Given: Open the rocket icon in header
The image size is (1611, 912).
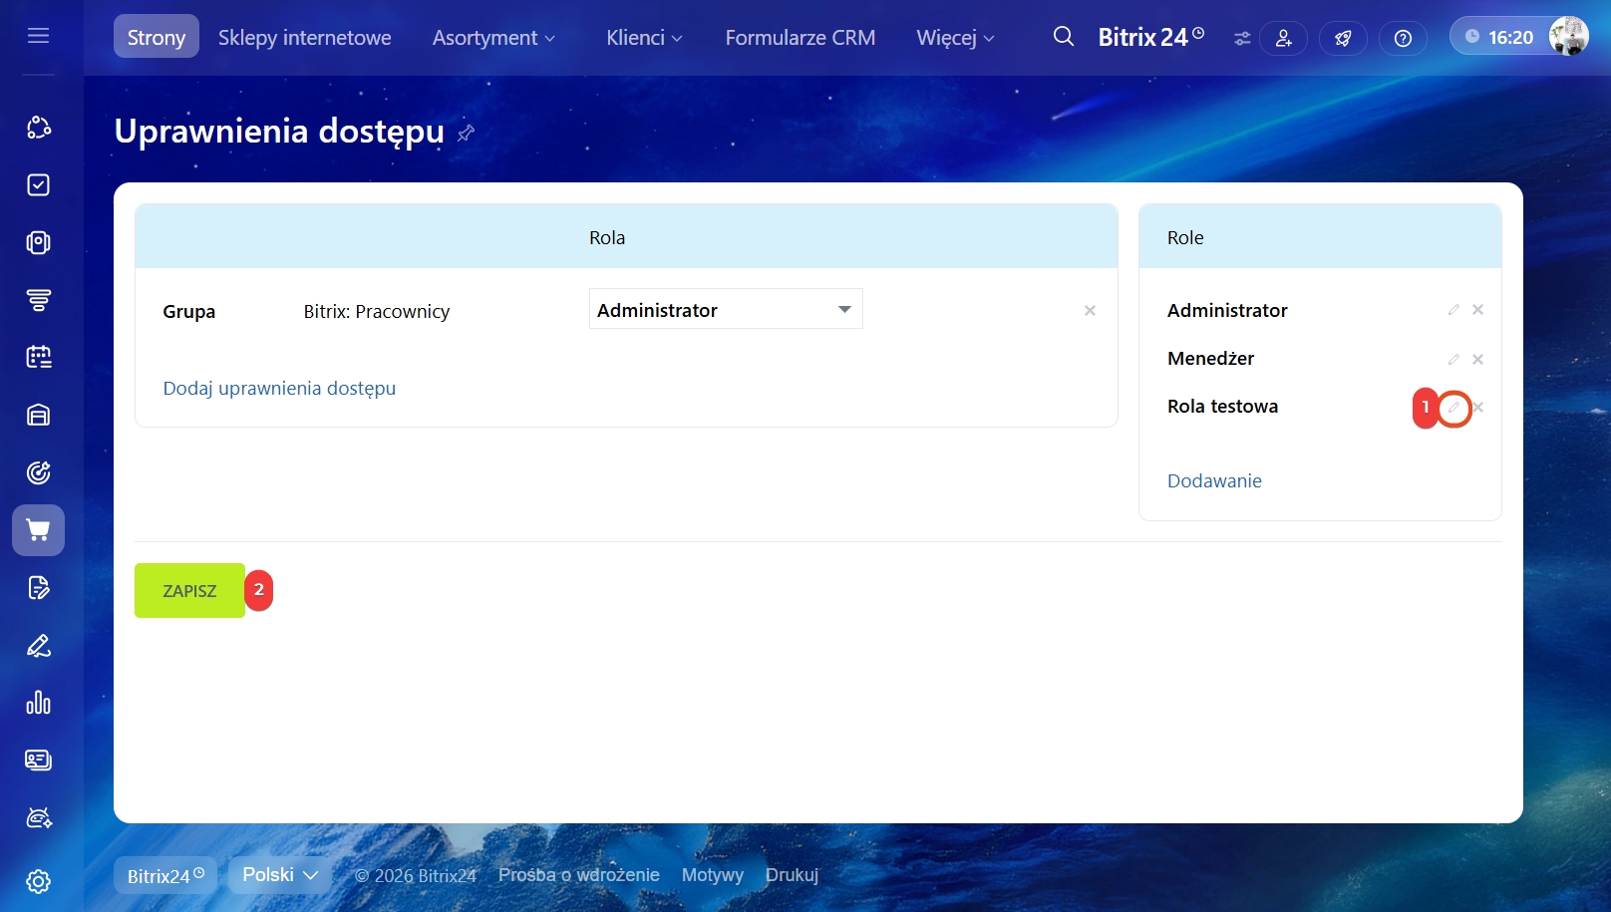Looking at the screenshot, I should pos(1343,38).
